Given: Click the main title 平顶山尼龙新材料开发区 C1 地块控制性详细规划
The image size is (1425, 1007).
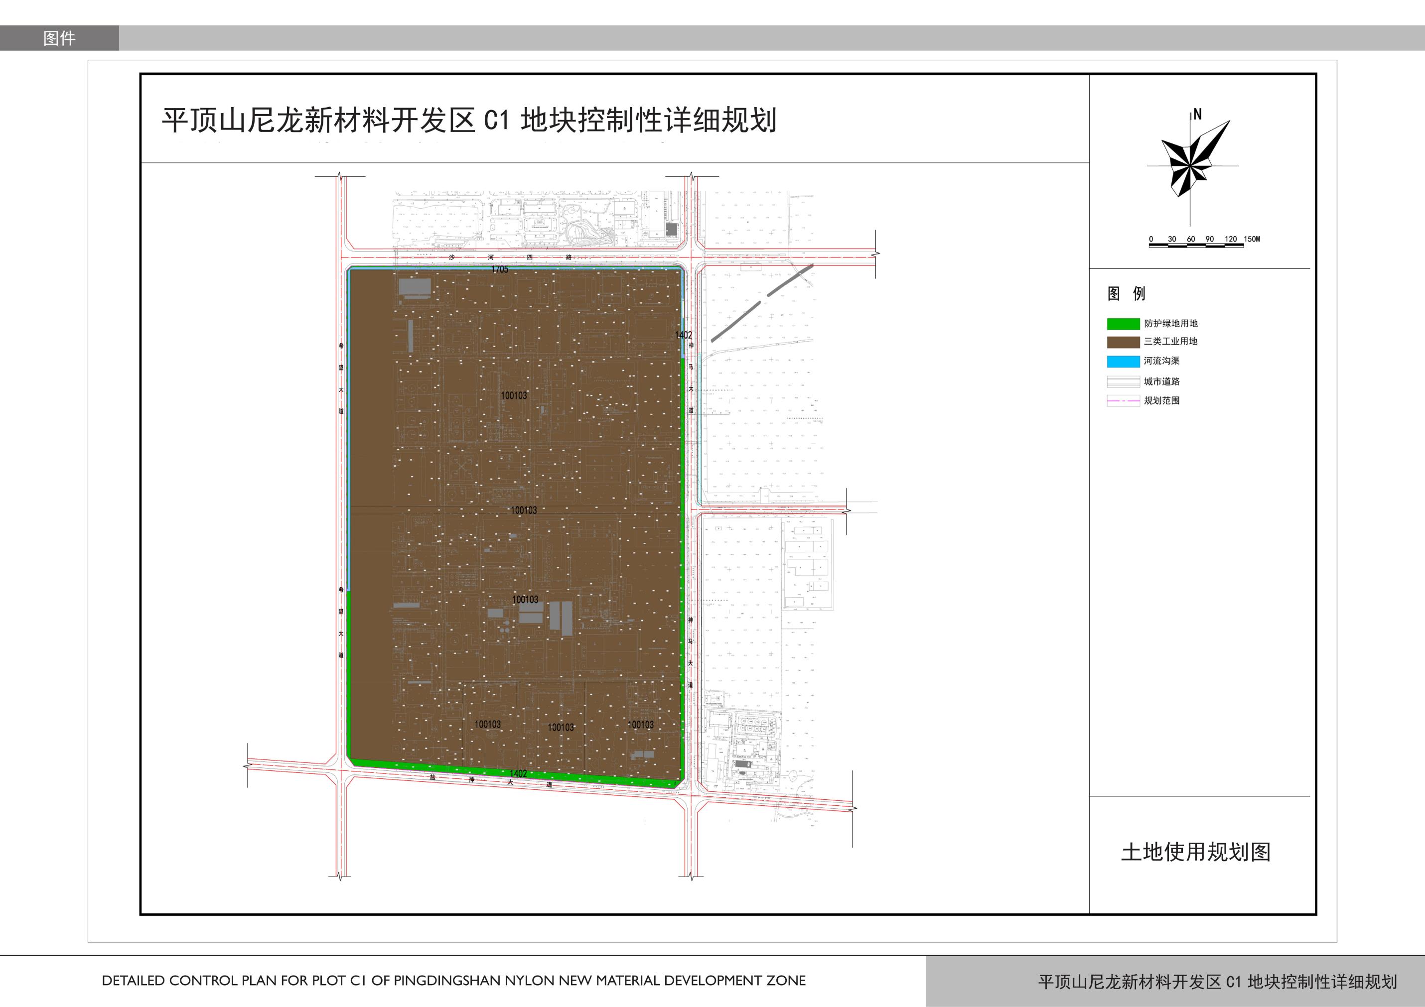Looking at the screenshot, I should [x=469, y=121].
